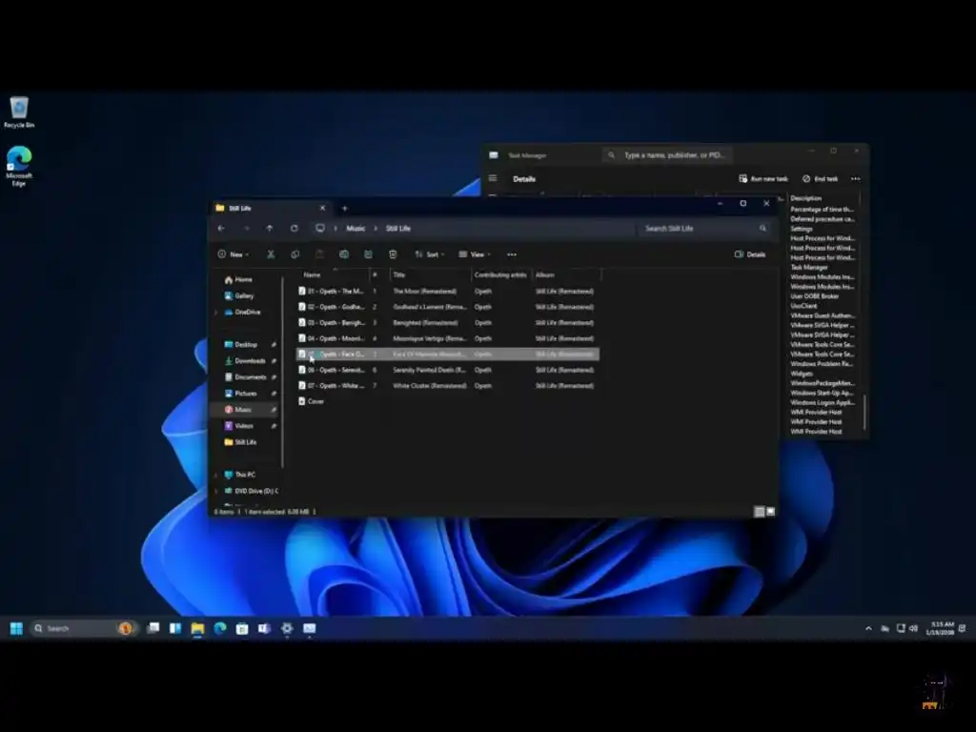The image size is (976, 732).
Task: Open Microsoft Store from the taskbar
Action: click(242, 629)
